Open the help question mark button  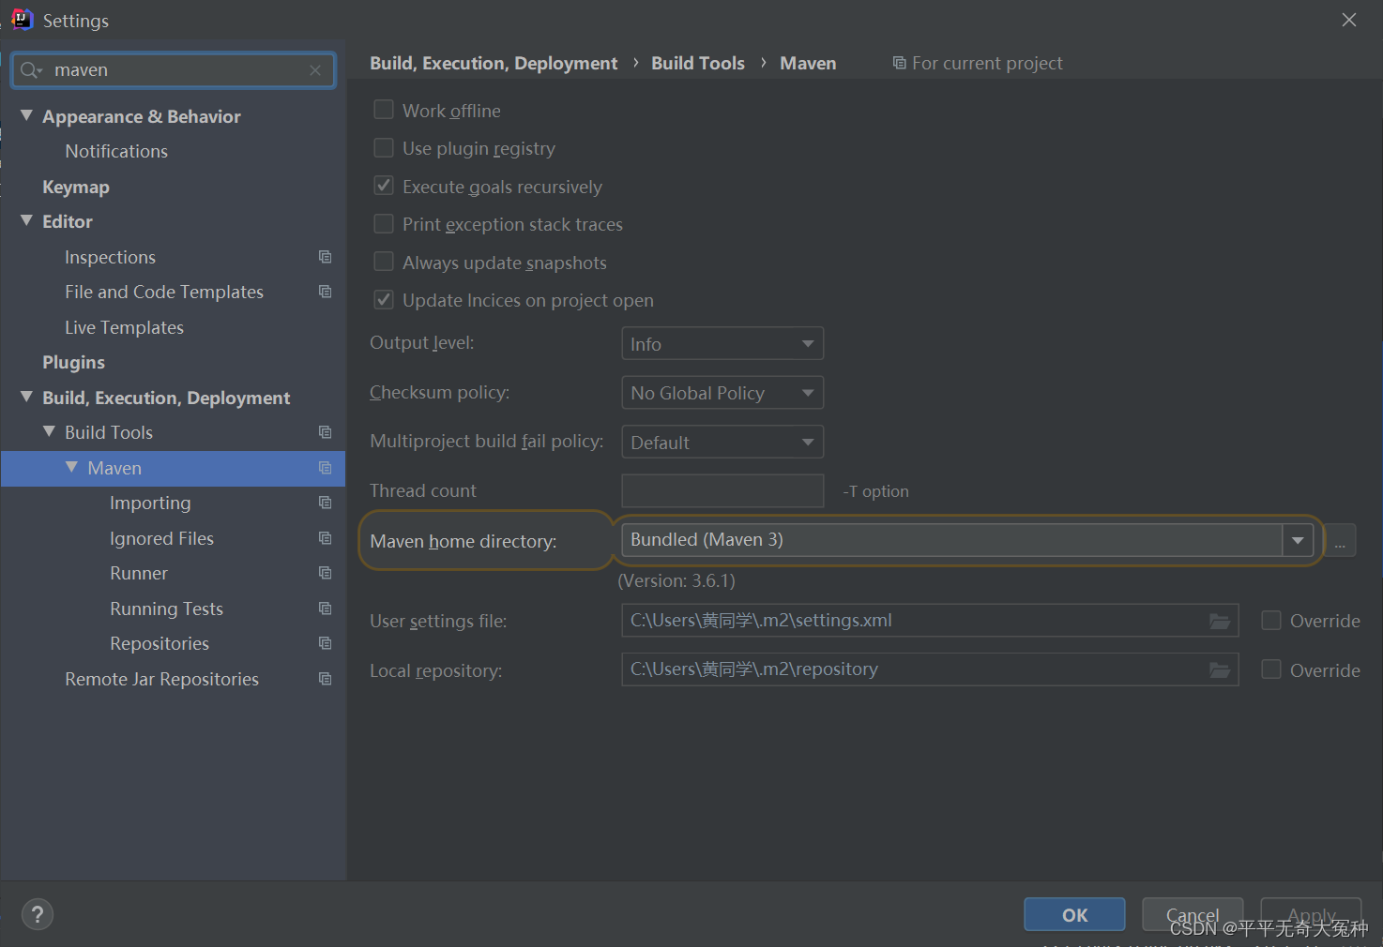37,914
